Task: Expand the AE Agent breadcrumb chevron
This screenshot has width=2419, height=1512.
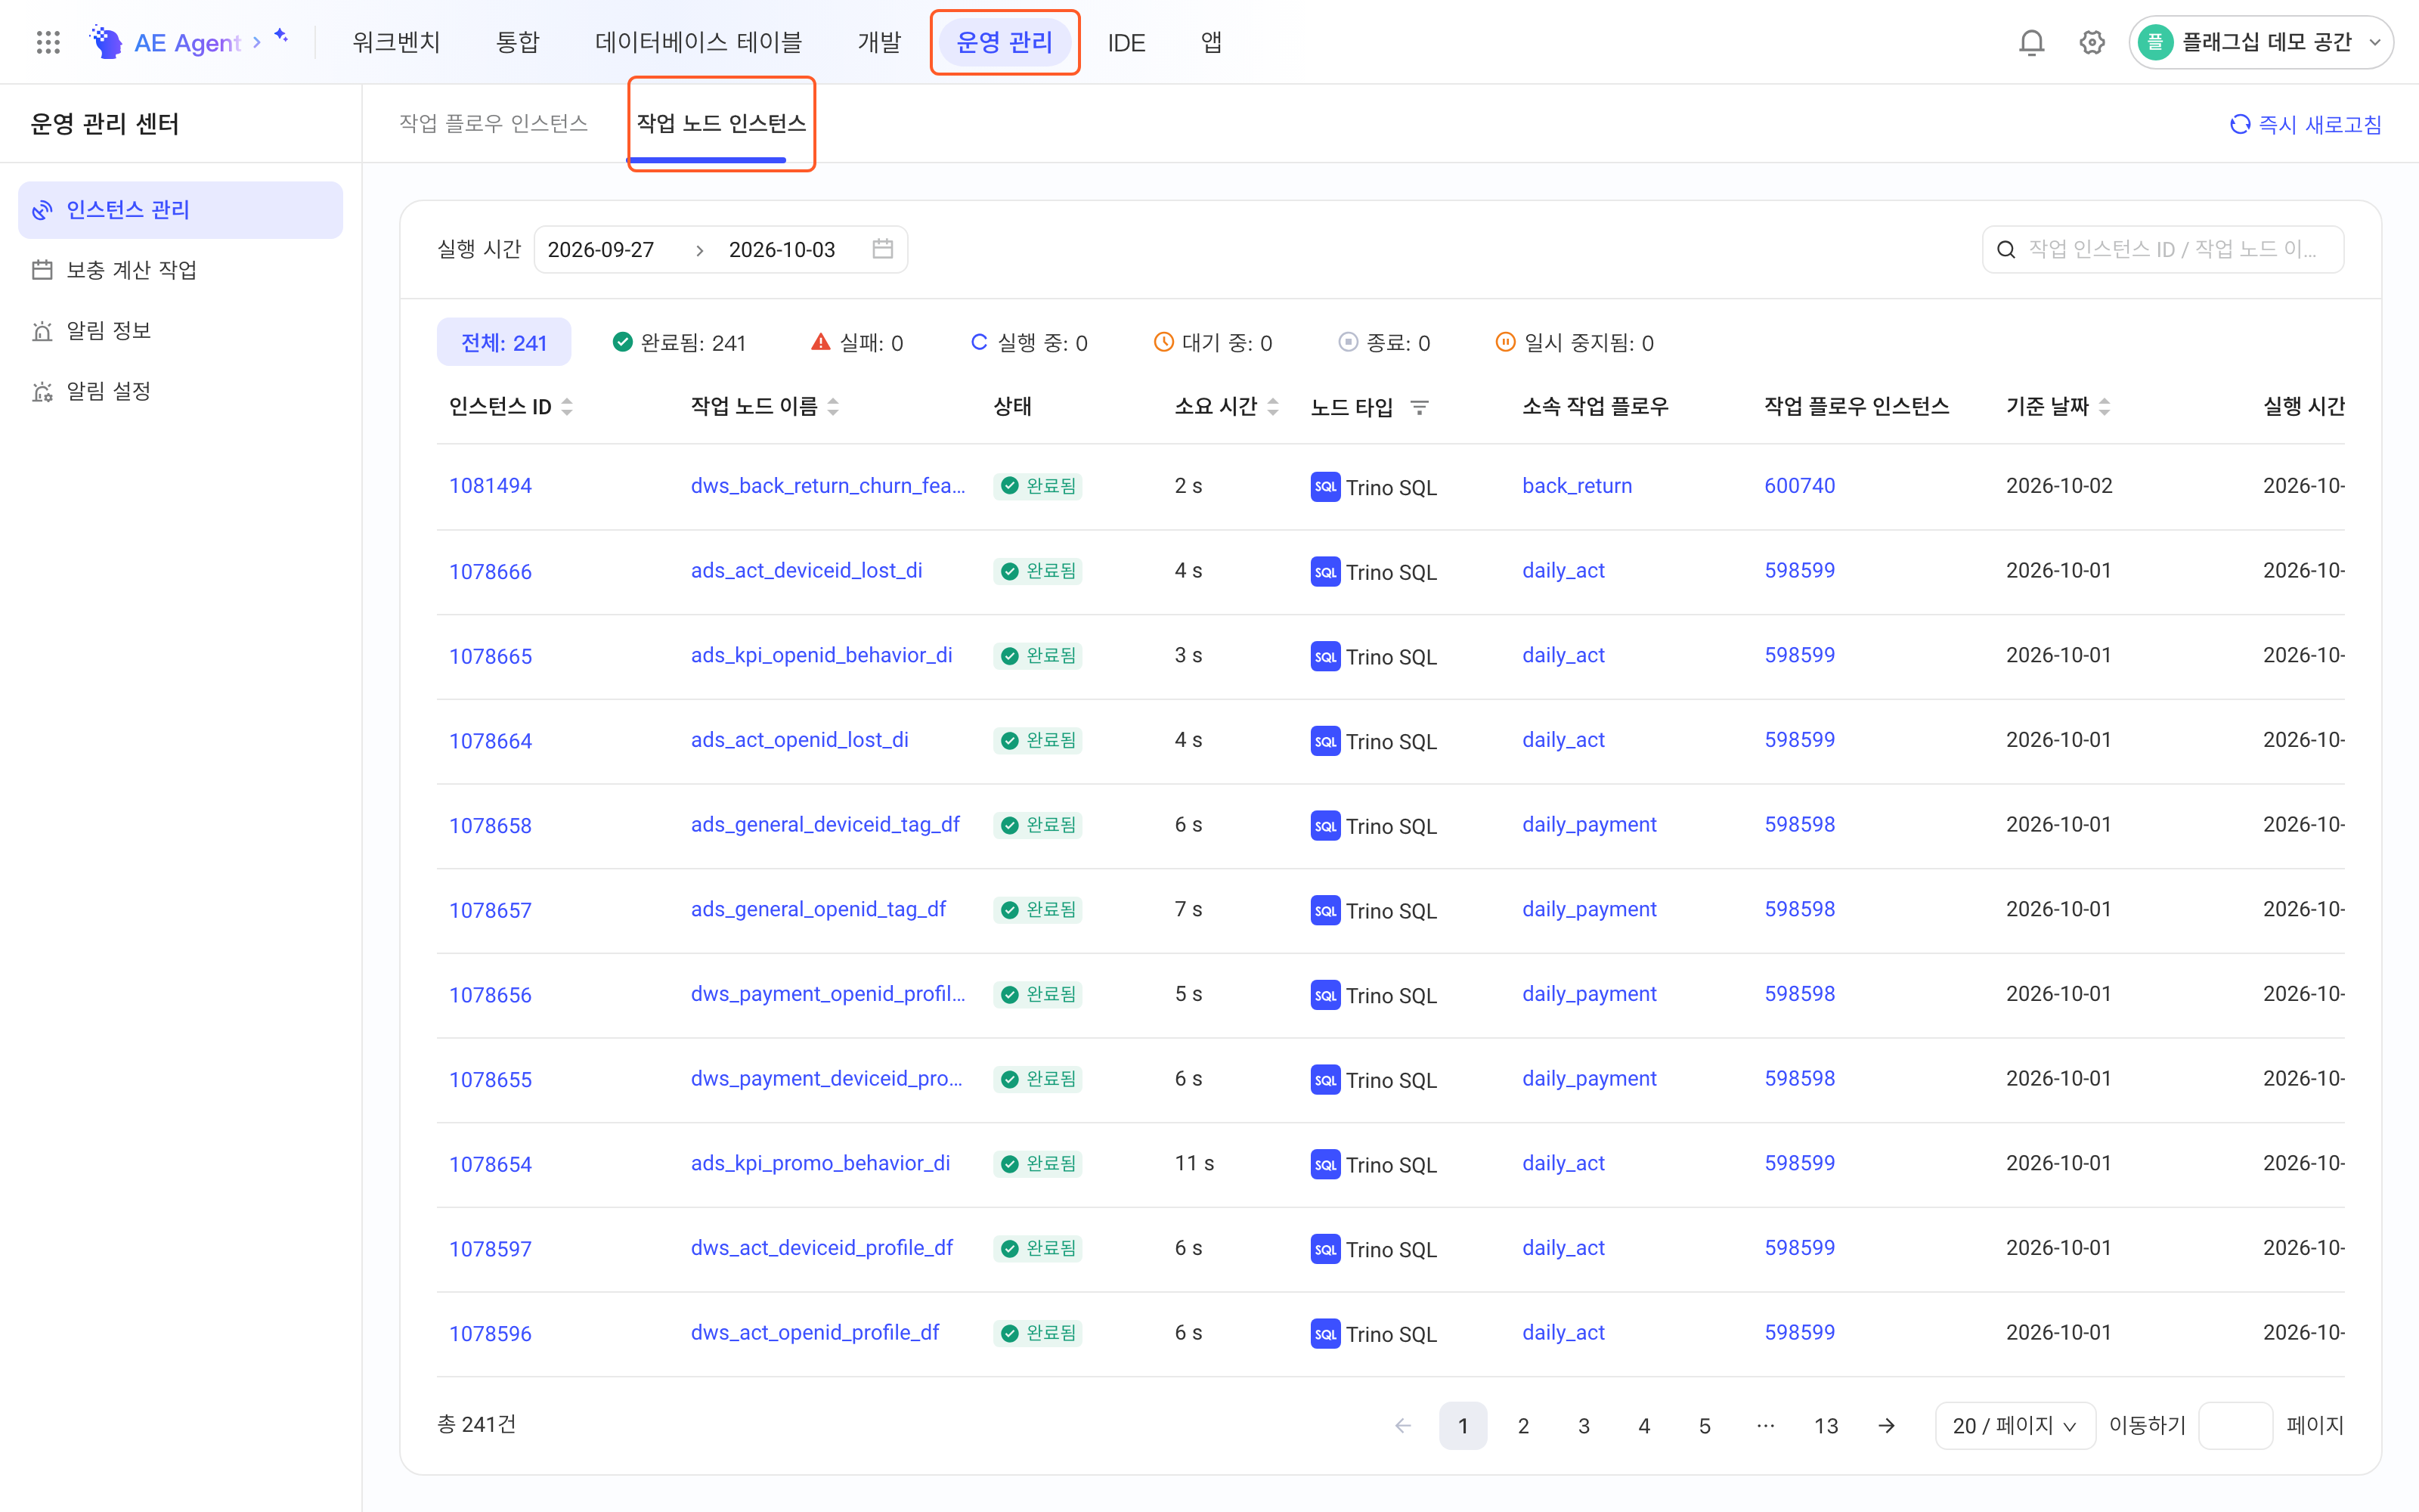Action: point(257,42)
